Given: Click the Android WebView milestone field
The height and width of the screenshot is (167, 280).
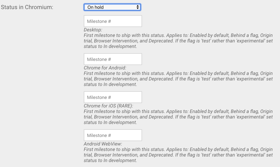Looking at the screenshot, I should (x=112, y=135).
